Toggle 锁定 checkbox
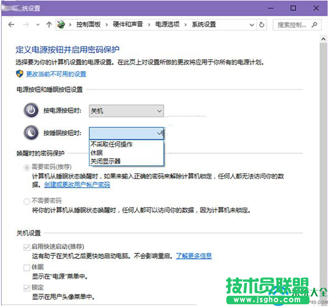This screenshot has width=329, height=307. [27, 288]
